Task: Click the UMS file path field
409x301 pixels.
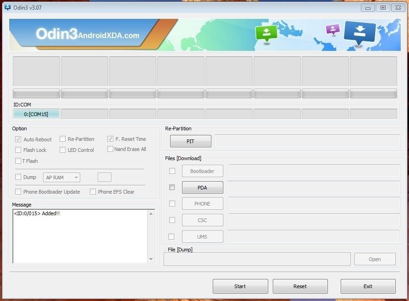Action: click(x=314, y=236)
